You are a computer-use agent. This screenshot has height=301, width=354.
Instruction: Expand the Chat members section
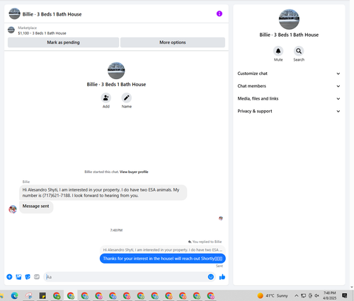pyautogui.click(x=289, y=86)
